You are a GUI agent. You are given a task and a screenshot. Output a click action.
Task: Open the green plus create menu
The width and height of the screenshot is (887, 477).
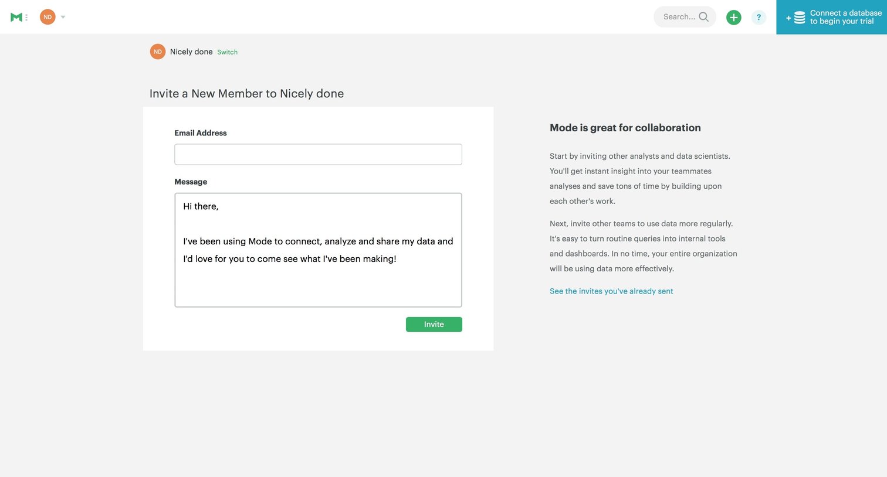[x=733, y=18]
